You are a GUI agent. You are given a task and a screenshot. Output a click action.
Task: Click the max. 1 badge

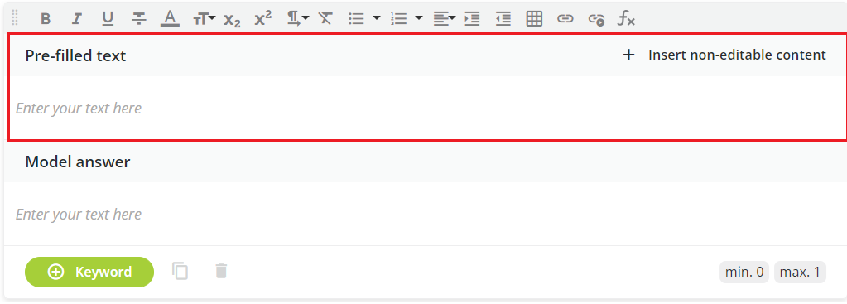pyautogui.click(x=800, y=273)
